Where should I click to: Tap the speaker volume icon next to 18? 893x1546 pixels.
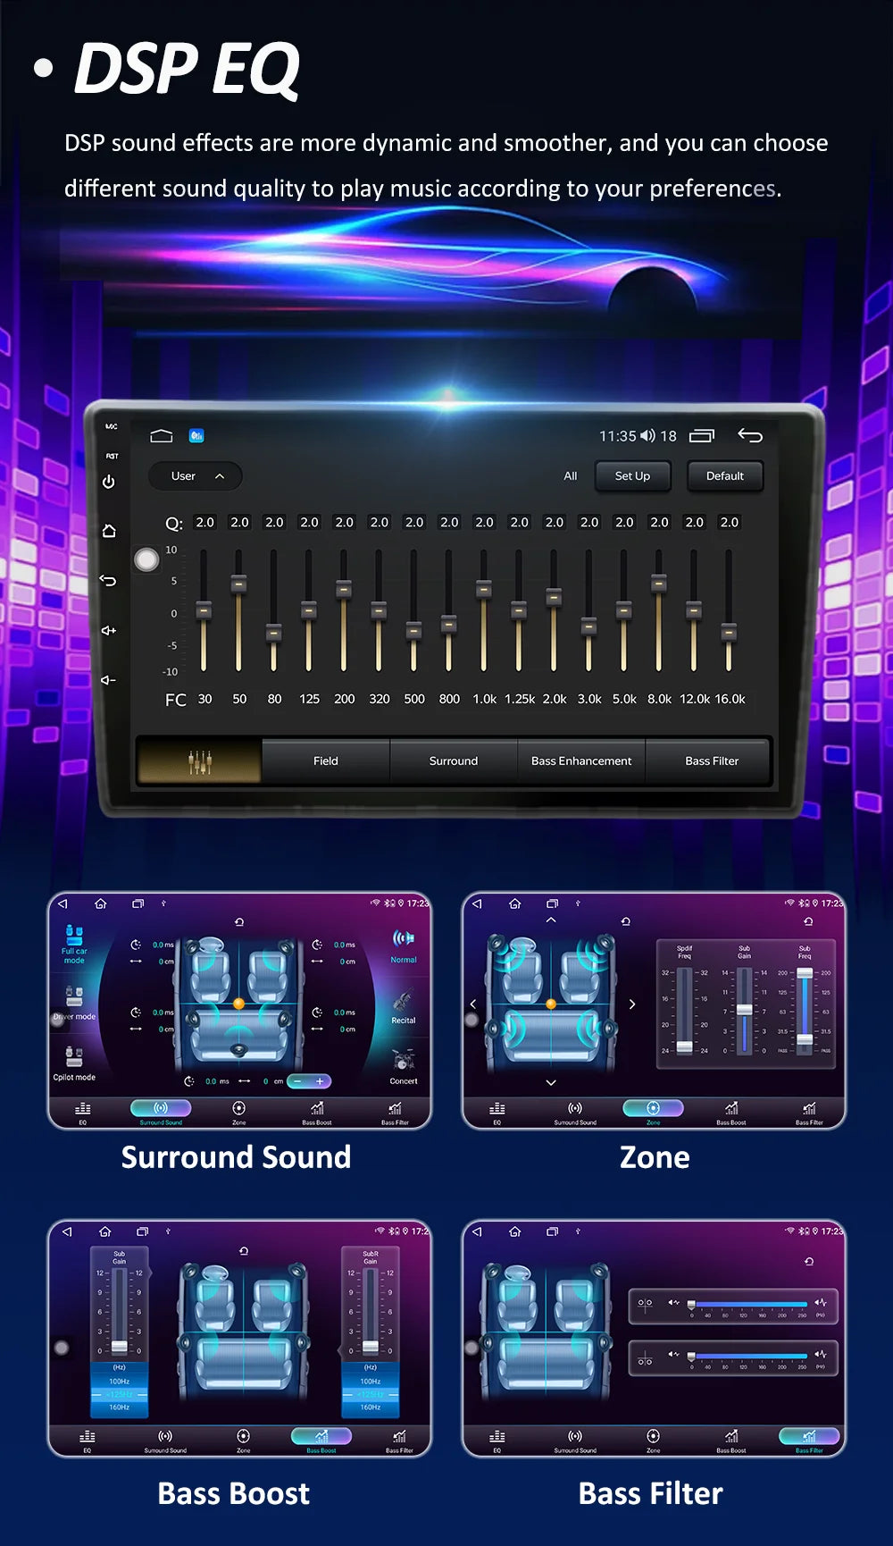[x=647, y=436]
